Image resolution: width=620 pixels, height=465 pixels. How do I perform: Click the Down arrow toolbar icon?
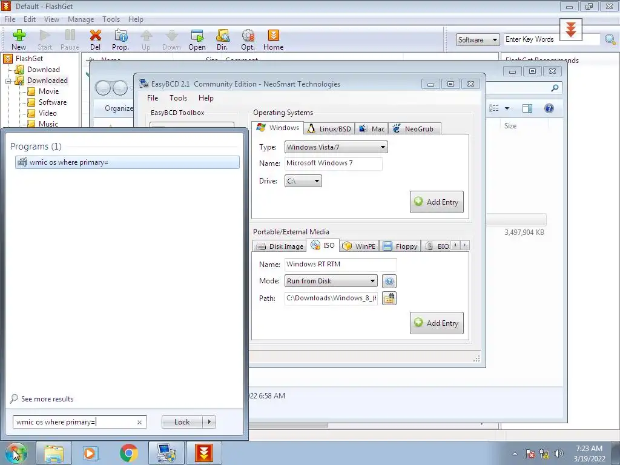pos(171,39)
